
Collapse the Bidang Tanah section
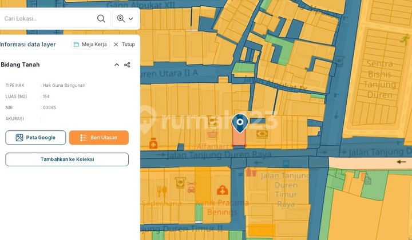coord(117,65)
